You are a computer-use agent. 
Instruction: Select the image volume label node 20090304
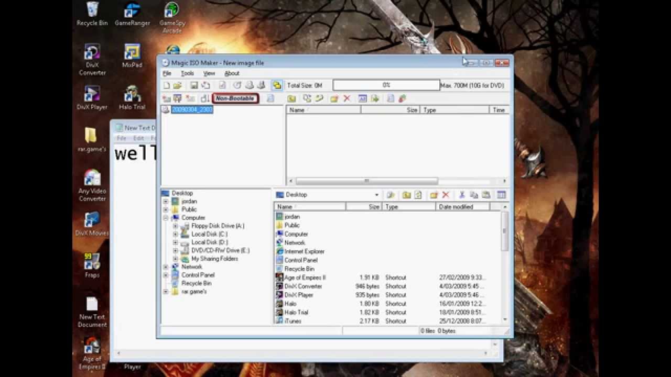(192, 109)
